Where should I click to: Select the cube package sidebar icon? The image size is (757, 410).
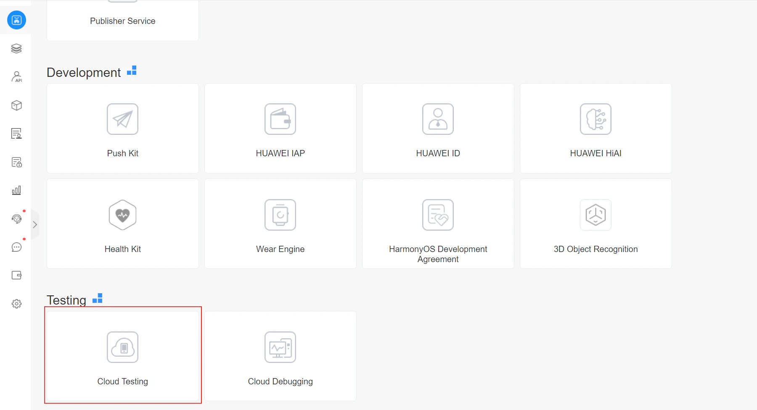[x=16, y=105]
